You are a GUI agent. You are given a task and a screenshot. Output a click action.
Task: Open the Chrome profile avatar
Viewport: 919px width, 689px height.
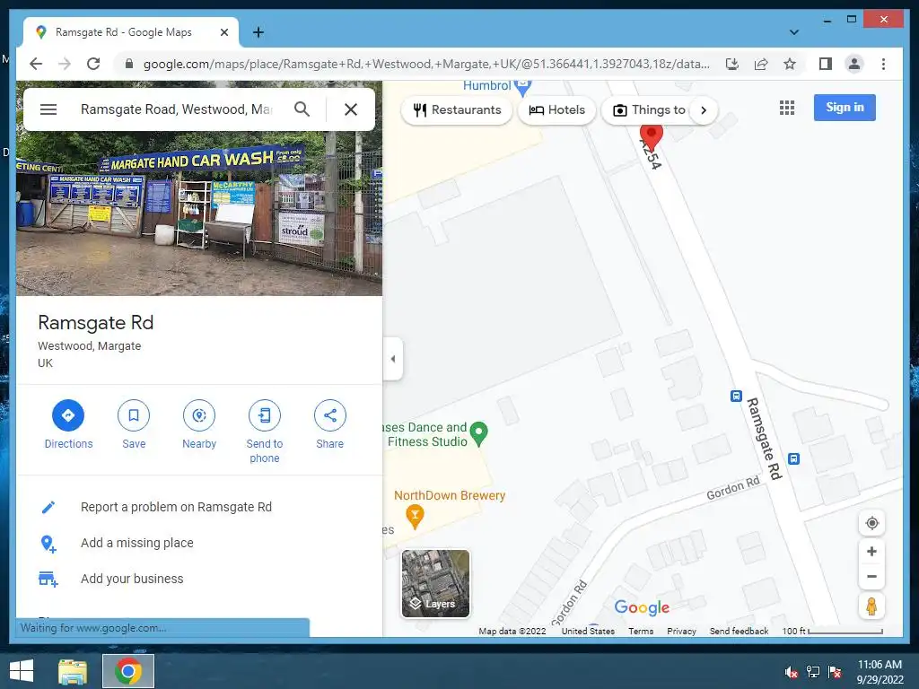pyautogui.click(x=854, y=64)
